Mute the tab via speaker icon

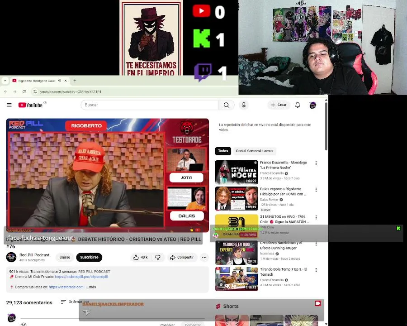click(x=59, y=81)
